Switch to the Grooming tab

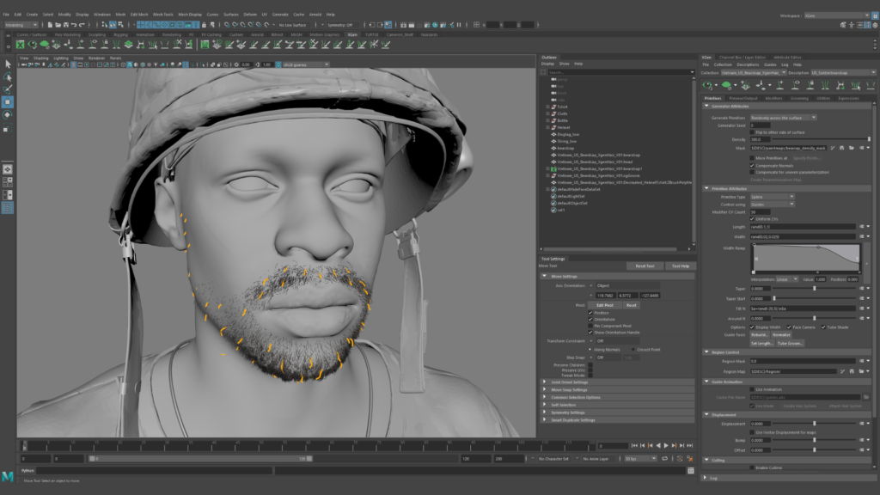[799, 98]
